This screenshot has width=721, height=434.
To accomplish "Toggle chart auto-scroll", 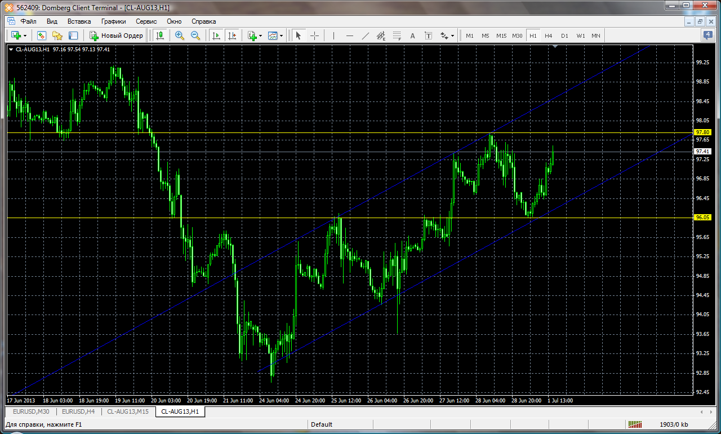I will click(216, 36).
